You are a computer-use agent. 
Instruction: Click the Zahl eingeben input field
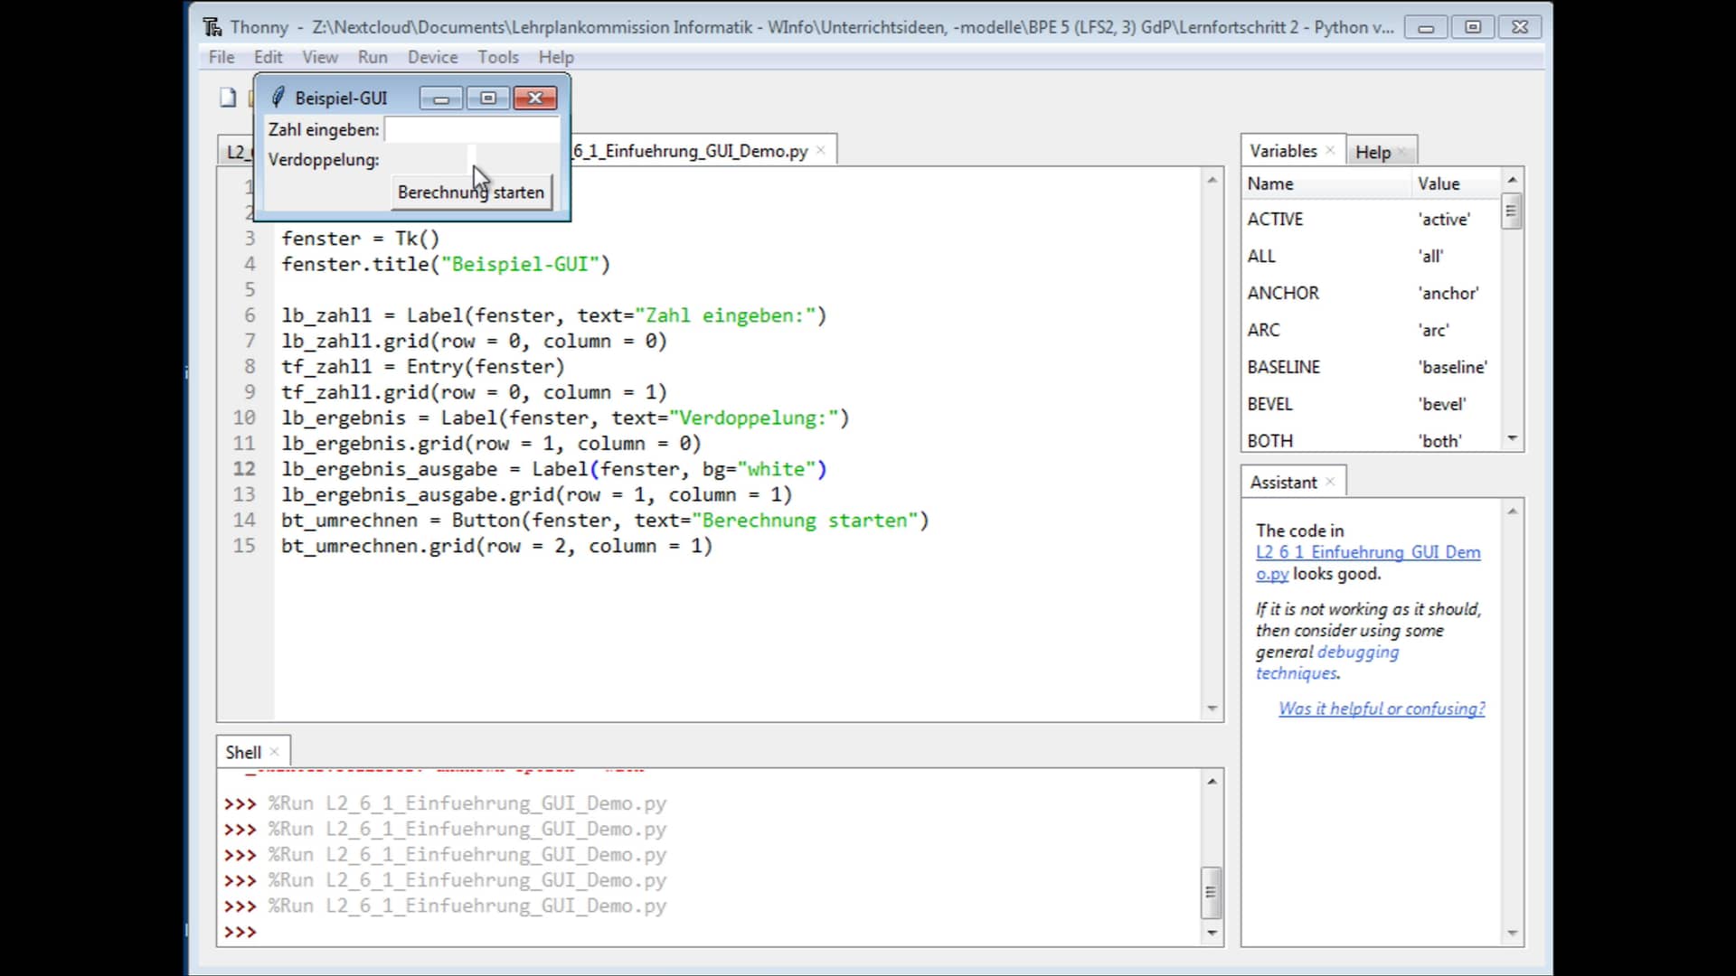(471, 129)
